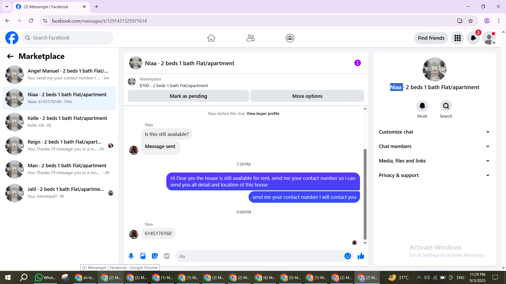The width and height of the screenshot is (506, 284).
Task: Close the Messenger browser tab
Action: (84, 7)
